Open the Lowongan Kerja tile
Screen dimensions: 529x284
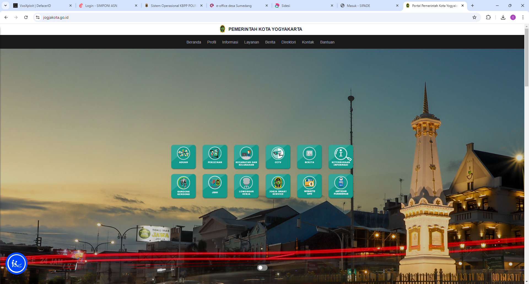coord(246,186)
